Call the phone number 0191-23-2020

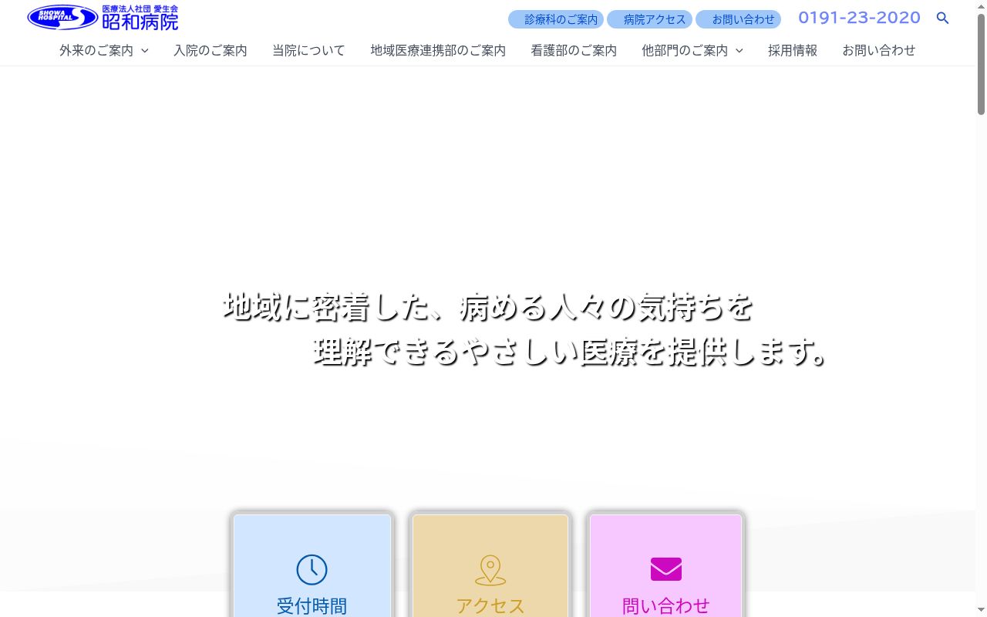(x=859, y=18)
